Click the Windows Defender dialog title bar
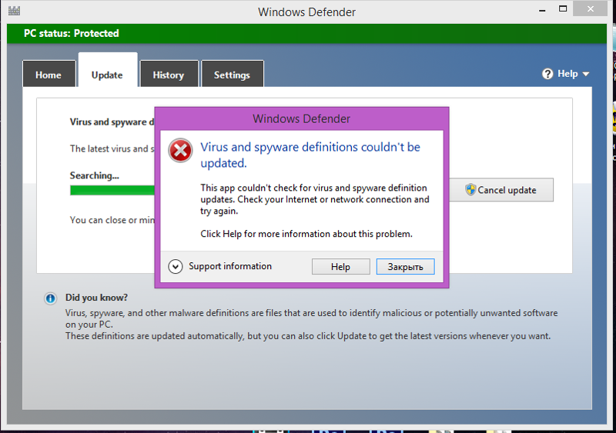The image size is (616, 433). (x=301, y=118)
